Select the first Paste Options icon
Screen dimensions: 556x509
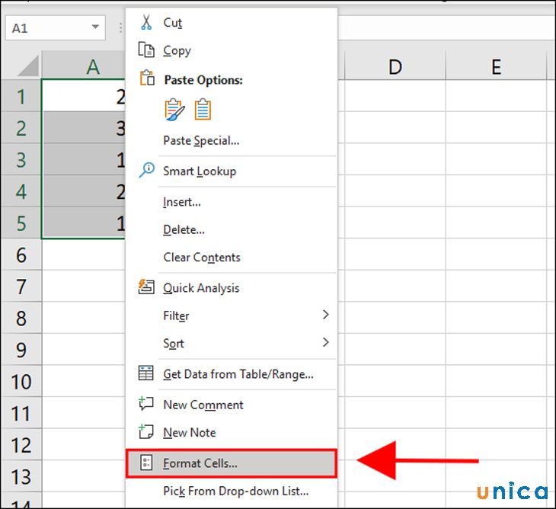click(174, 110)
